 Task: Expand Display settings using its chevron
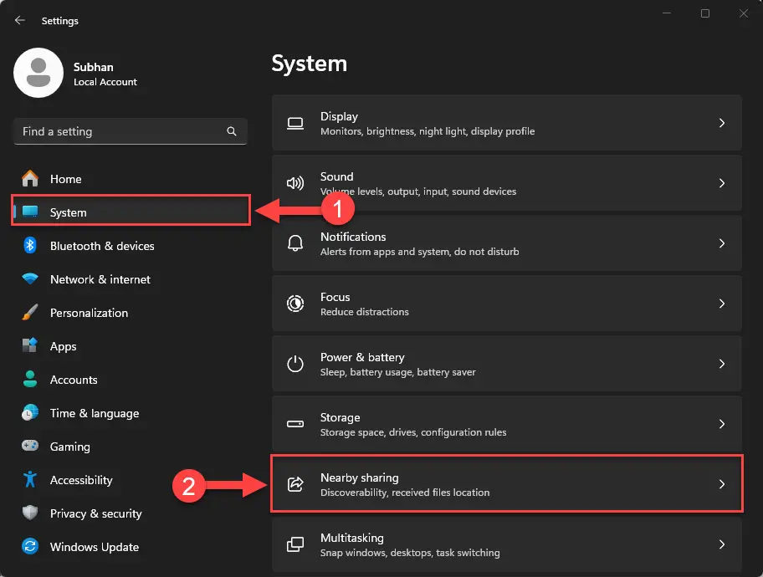[x=722, y=123]
